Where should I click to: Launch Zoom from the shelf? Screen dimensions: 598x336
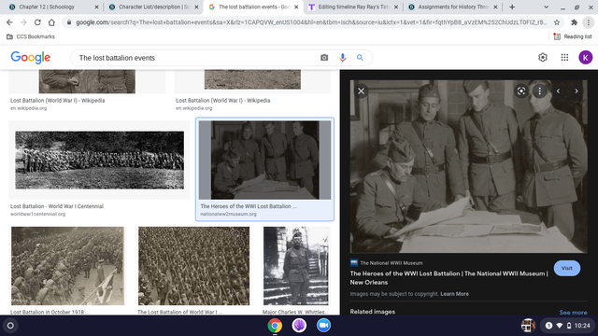[x=323, y=326]
